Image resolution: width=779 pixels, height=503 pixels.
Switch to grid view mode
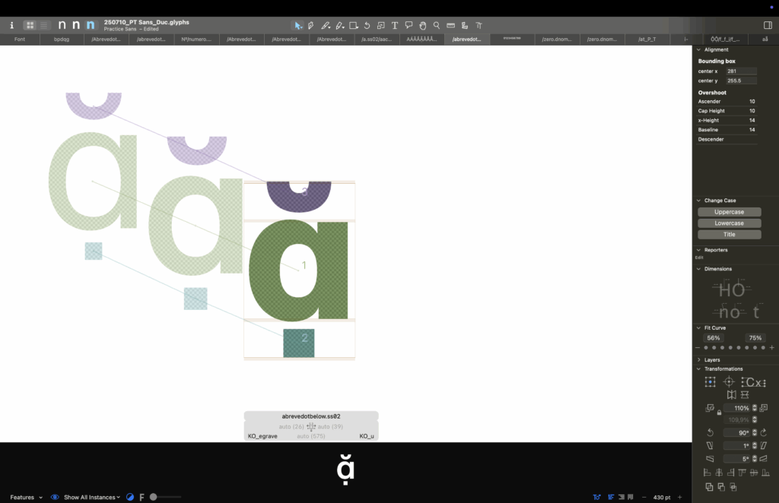(30, 25)
